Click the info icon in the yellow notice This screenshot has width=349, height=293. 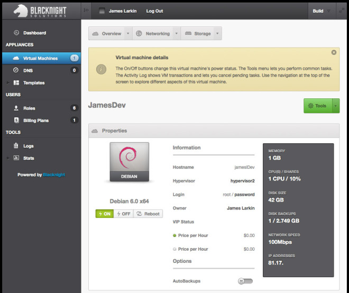pos(101,69)
